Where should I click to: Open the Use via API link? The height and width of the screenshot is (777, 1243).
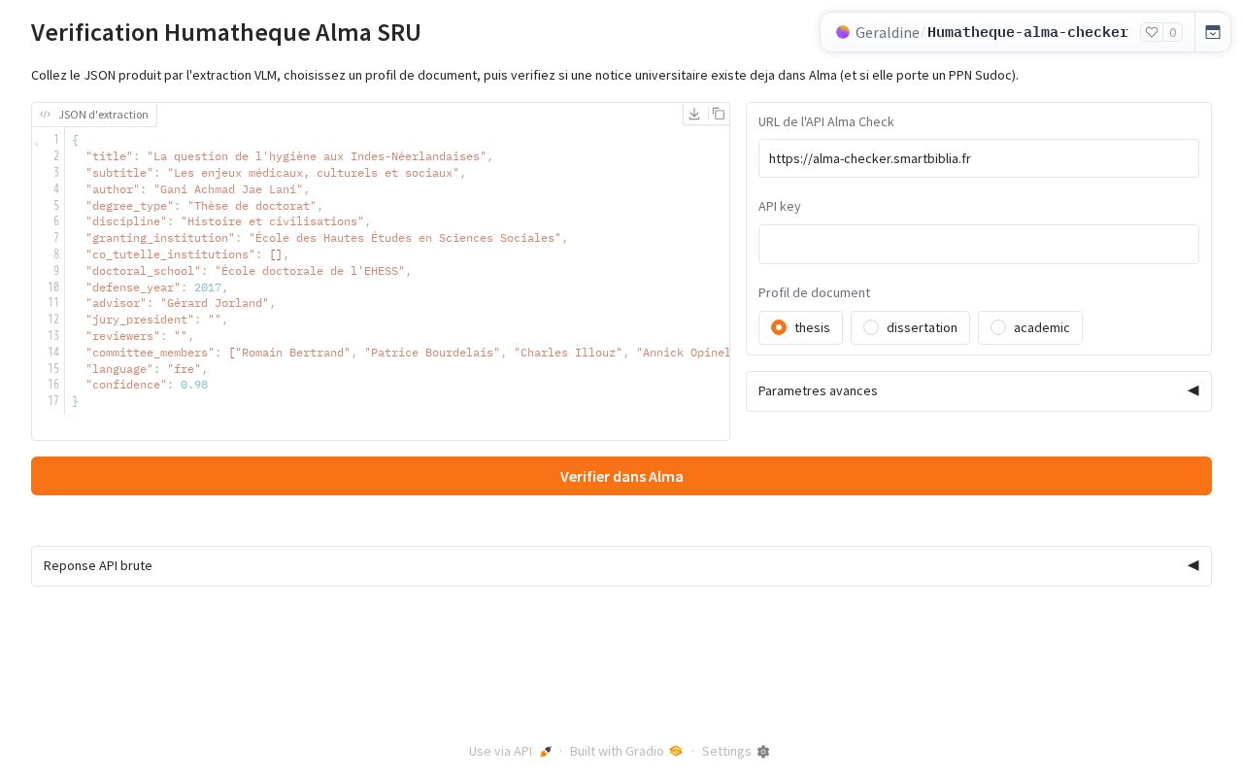point(510,752)
